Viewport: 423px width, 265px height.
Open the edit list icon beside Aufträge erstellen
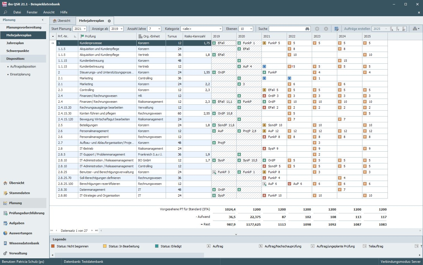[336, 29]
